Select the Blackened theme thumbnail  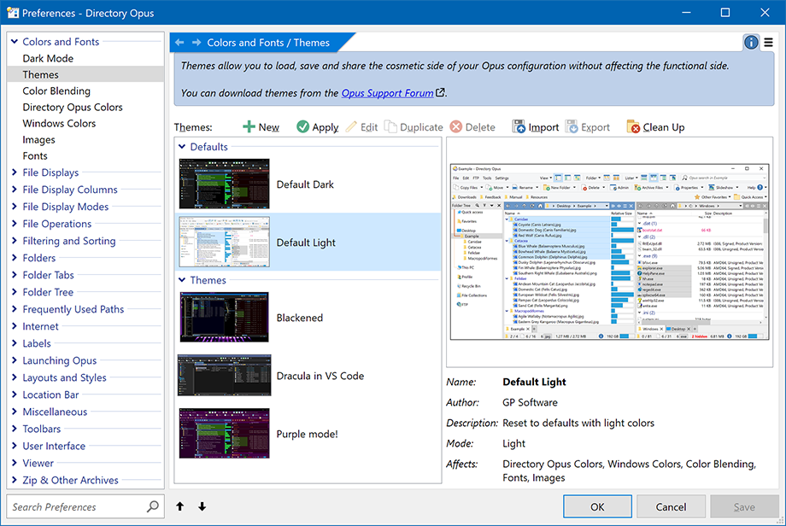224,317
